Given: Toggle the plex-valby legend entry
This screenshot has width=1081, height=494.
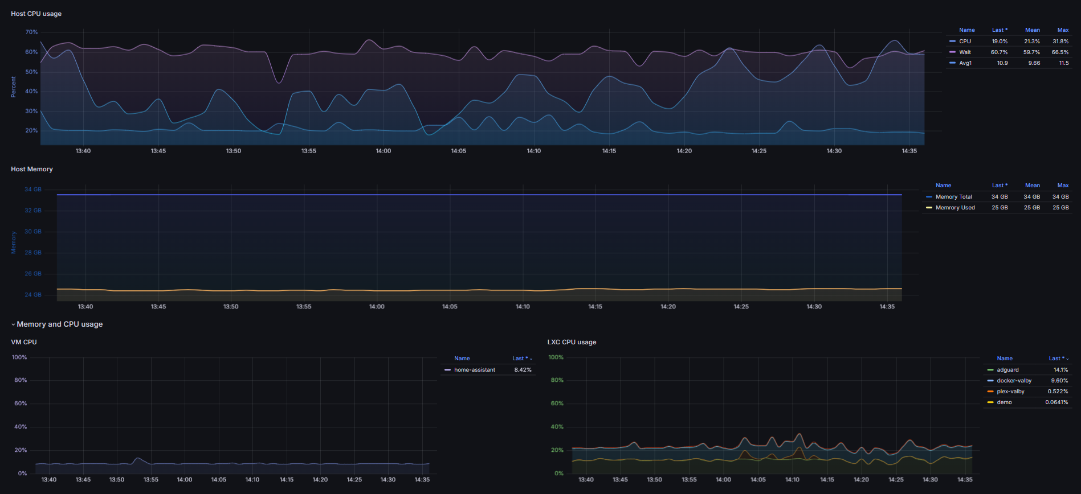Looking at the screenshot, I should (1010, 392).
